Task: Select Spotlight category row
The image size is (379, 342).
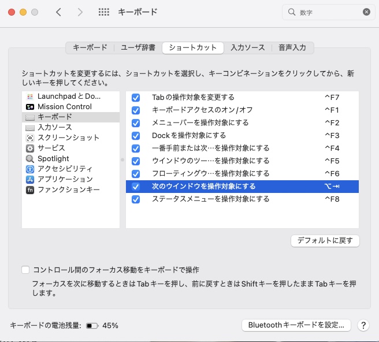Action: pos(70,159)
